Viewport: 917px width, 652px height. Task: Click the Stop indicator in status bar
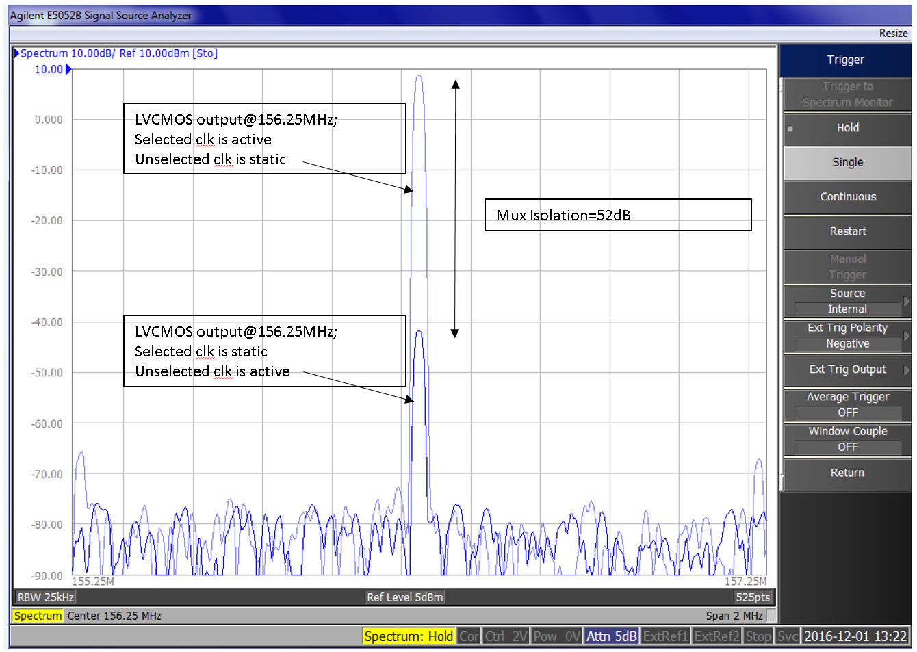coord(758,636)
